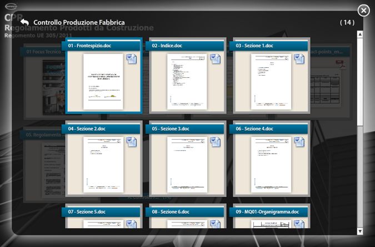Select the 05 - Sezione 3.doc title bar
The height and width of the screenshot is (247, 375).
(186, 129)
